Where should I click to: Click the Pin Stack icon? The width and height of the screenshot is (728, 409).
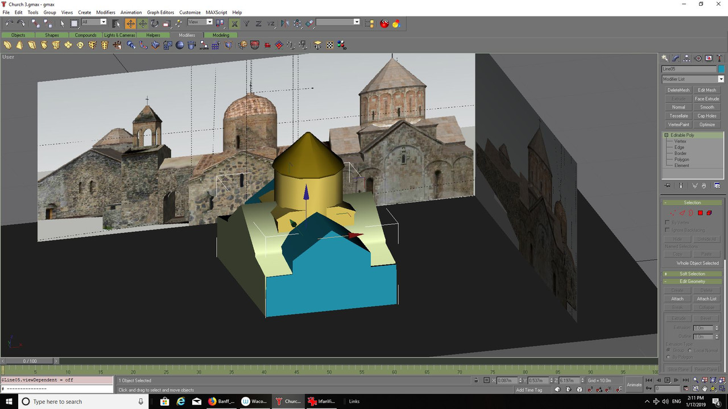point(667,185)
